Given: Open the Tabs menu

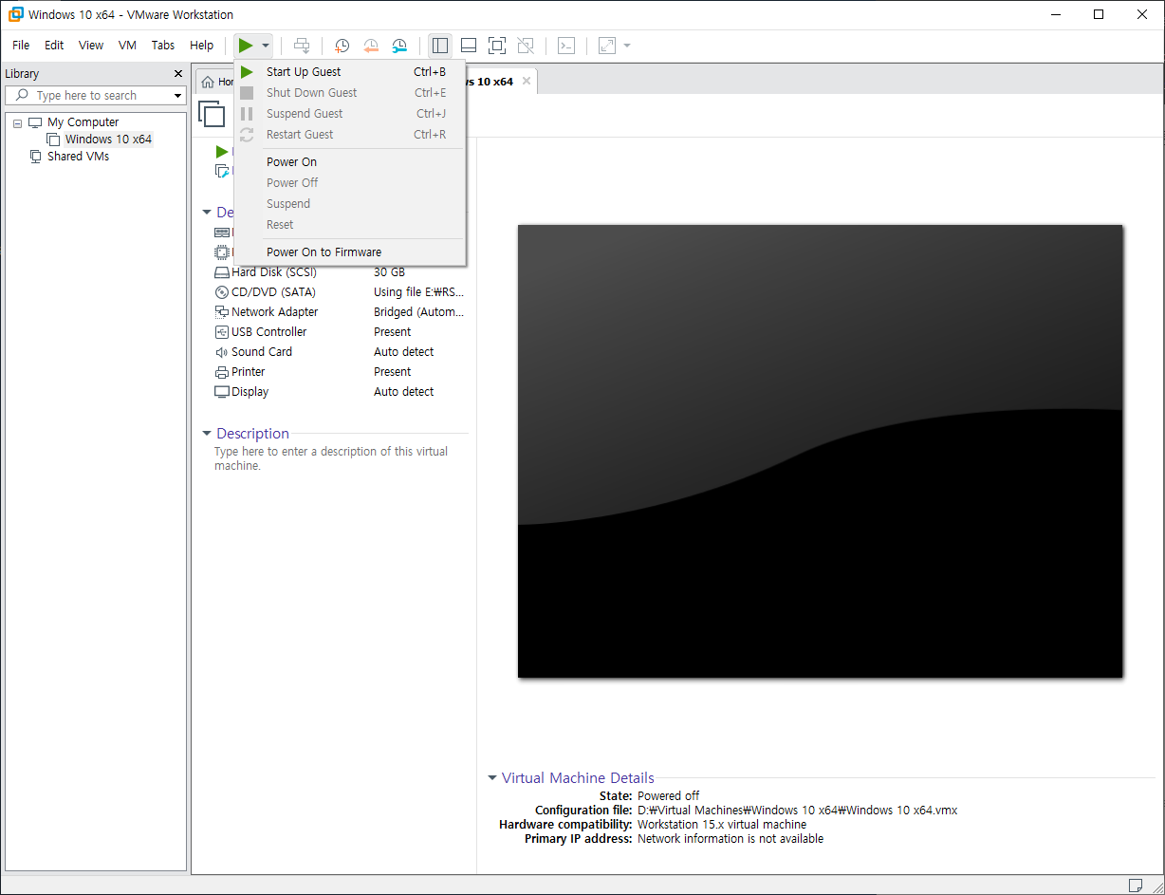Looking at the screenshot, I should coord(163,46).
